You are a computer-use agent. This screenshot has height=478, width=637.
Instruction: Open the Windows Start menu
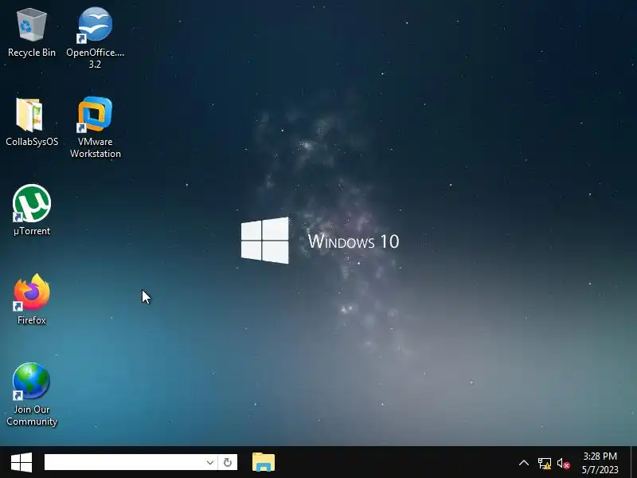click(x=21, y=463)
